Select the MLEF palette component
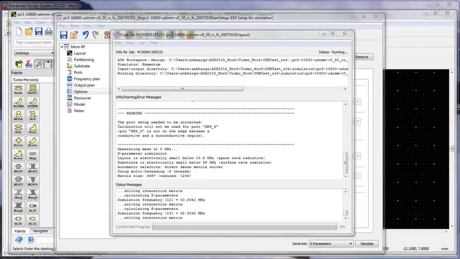 [32, 207]
